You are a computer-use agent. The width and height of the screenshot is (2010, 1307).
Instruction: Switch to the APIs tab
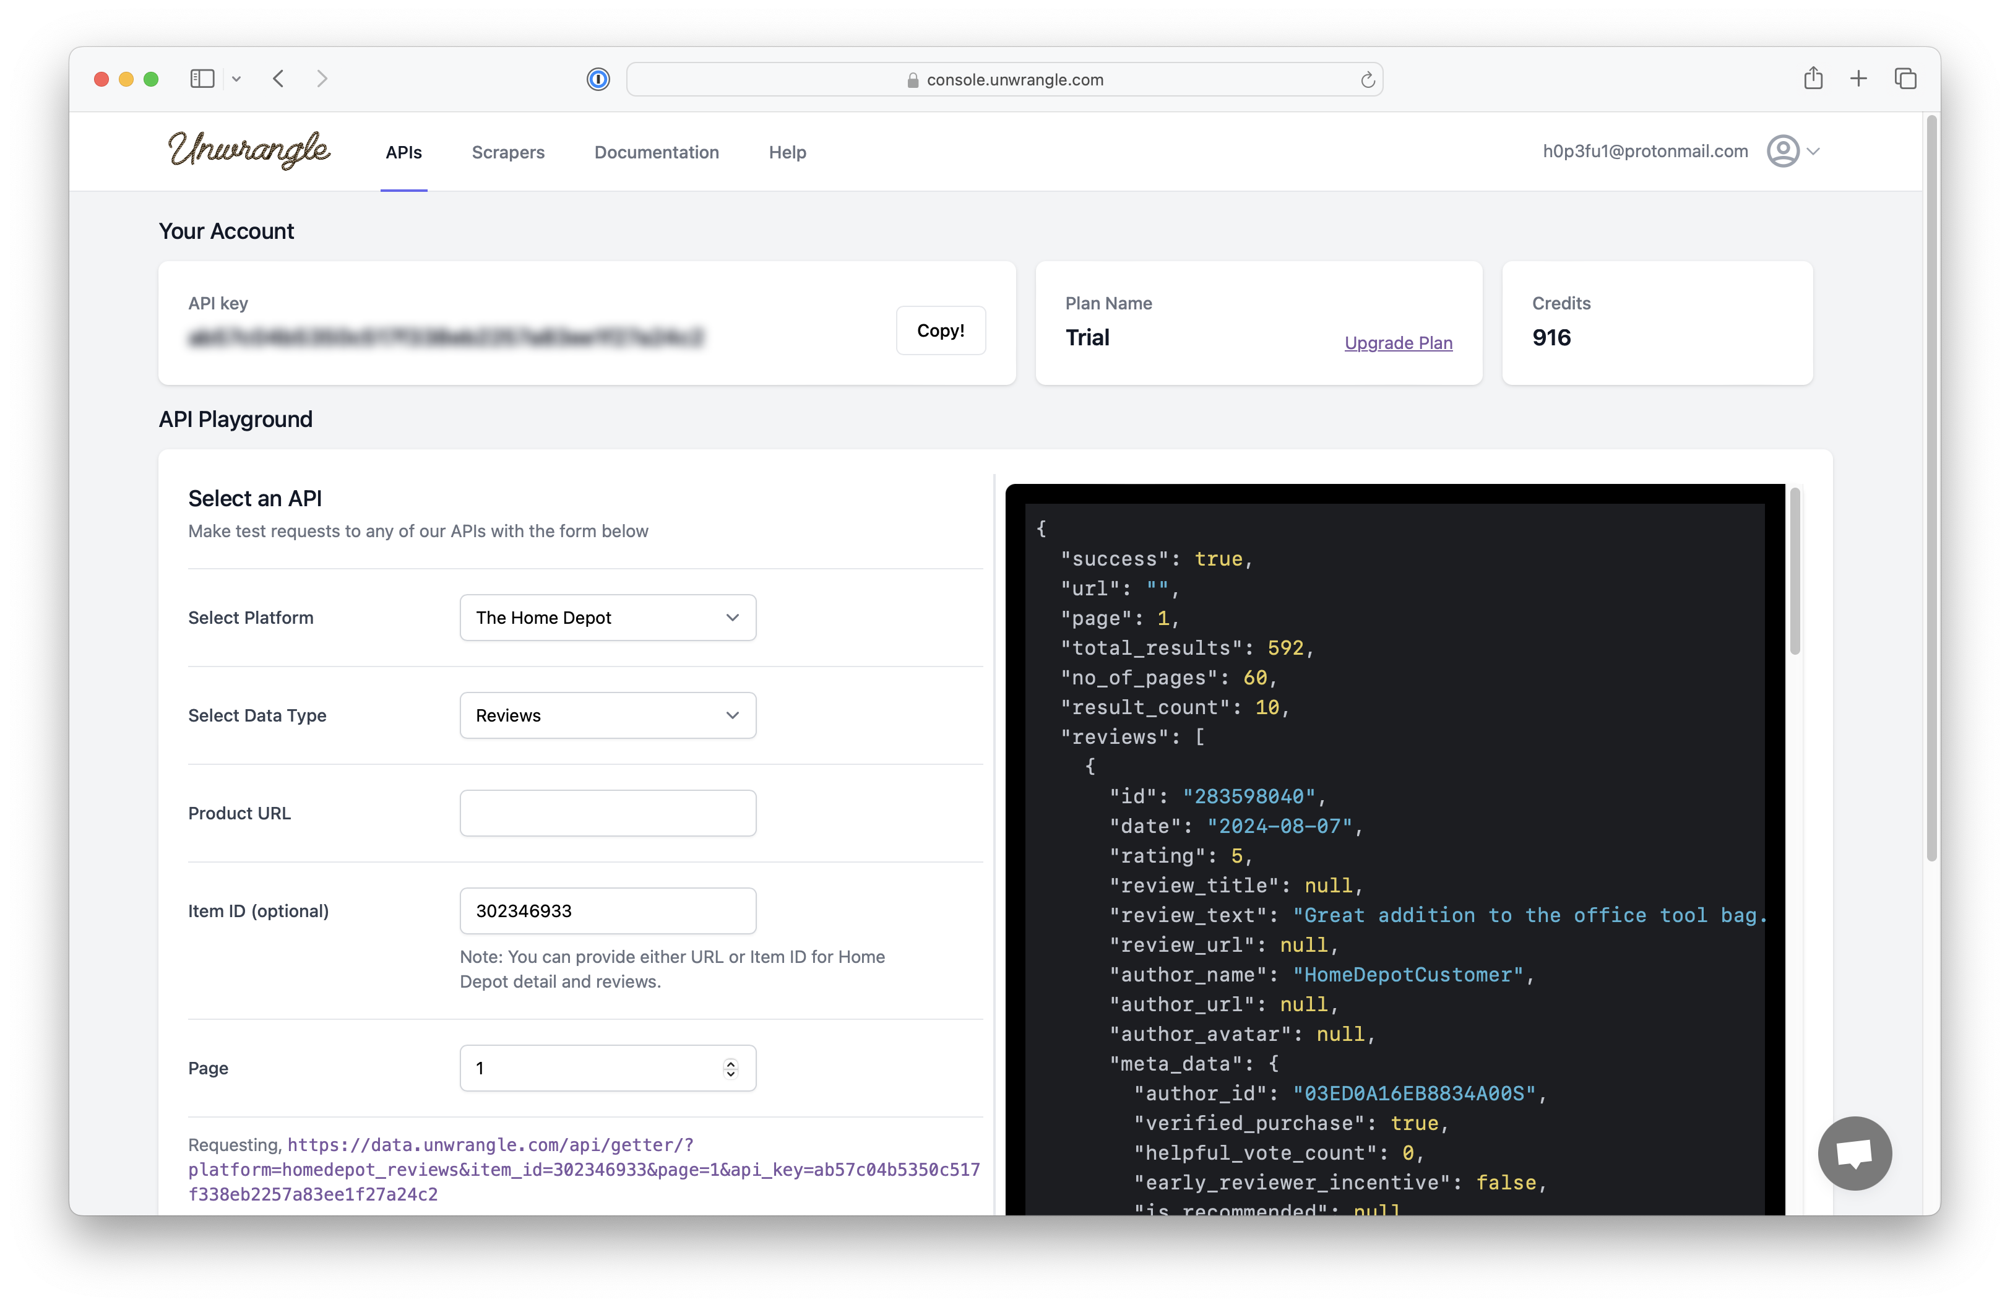pos(403,152)
